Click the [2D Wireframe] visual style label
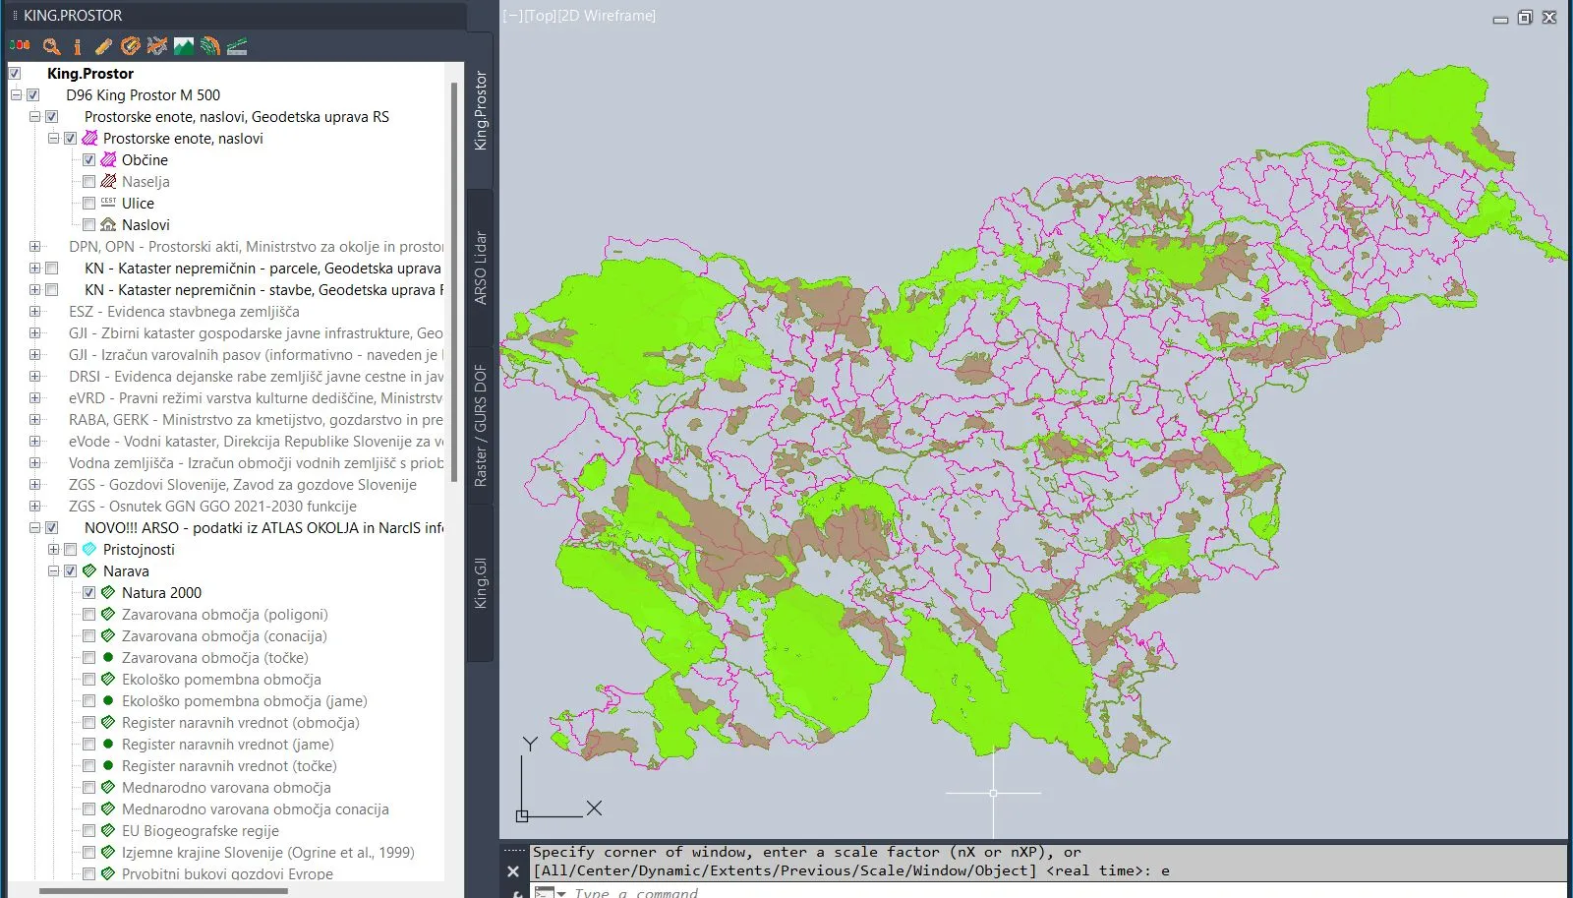Screen dimensions: 1573x898 (x=607, y=16)
